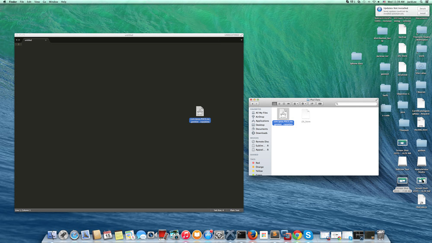Open the gear Action dropdown in Finder
Screen dimensions: 432x243
(x=304, y=104)
